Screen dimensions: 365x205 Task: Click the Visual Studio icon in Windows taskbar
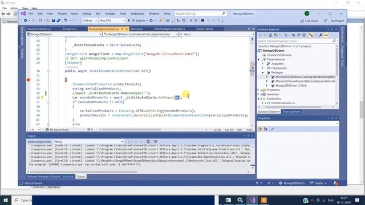(x=252, y=200)
